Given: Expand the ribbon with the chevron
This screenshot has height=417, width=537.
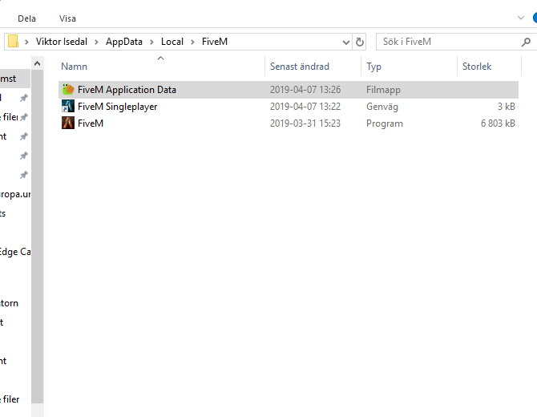Looking at the screenshot, I should click(520, 18).
